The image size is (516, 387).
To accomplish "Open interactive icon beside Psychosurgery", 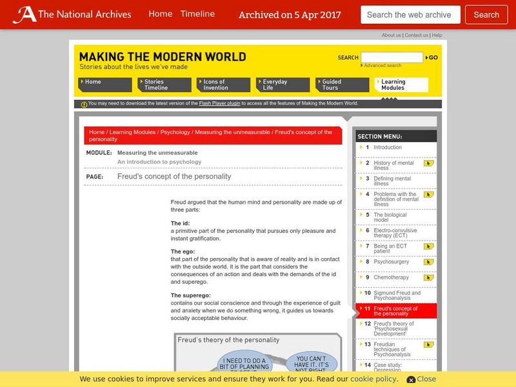I will [428, 263].
